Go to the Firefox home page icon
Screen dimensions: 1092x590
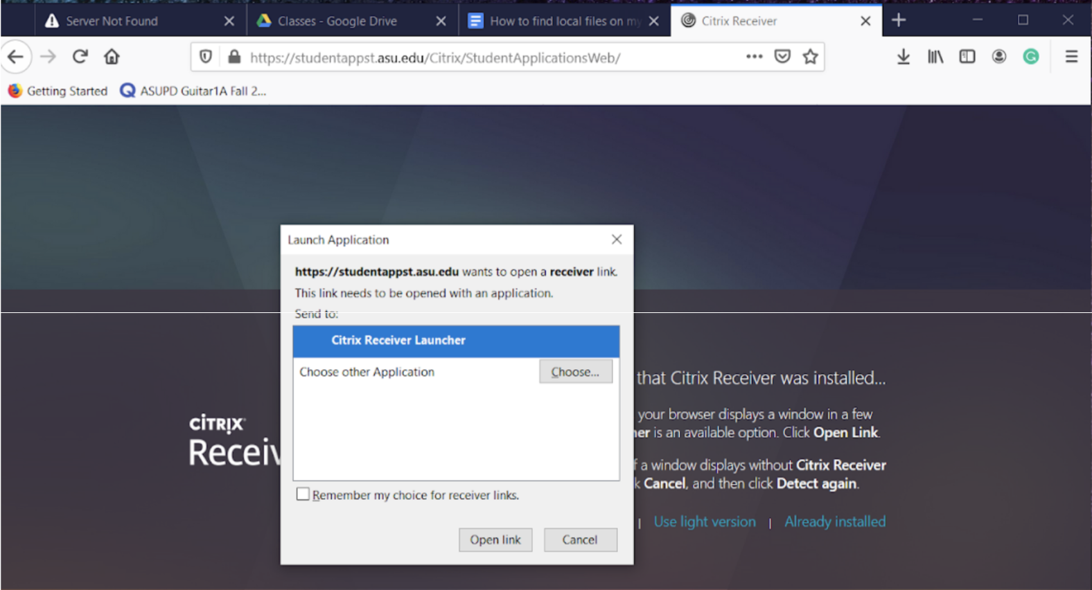(x=112, y=57)
